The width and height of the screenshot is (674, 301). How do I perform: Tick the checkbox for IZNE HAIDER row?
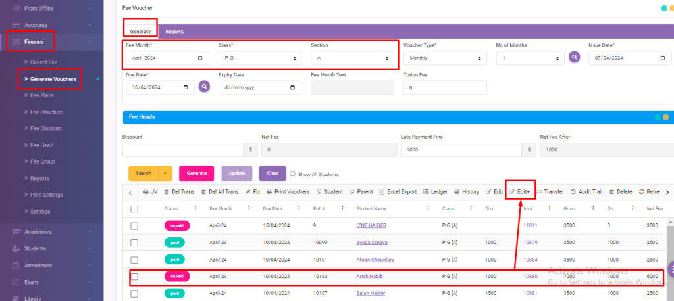(x=134, y=225)
